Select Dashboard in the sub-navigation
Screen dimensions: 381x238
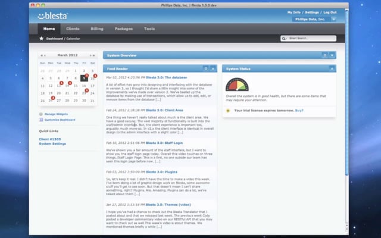54,39
